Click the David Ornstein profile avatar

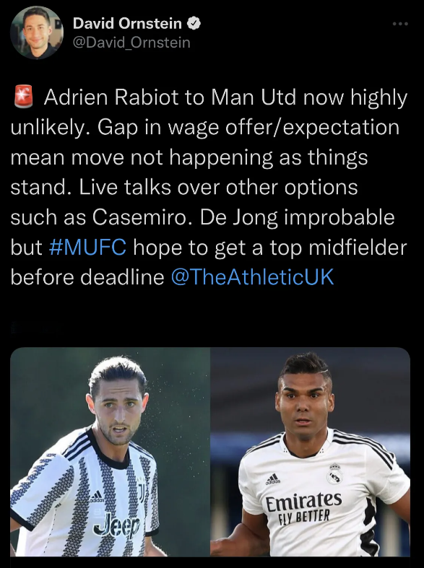[x=36, y=33]
